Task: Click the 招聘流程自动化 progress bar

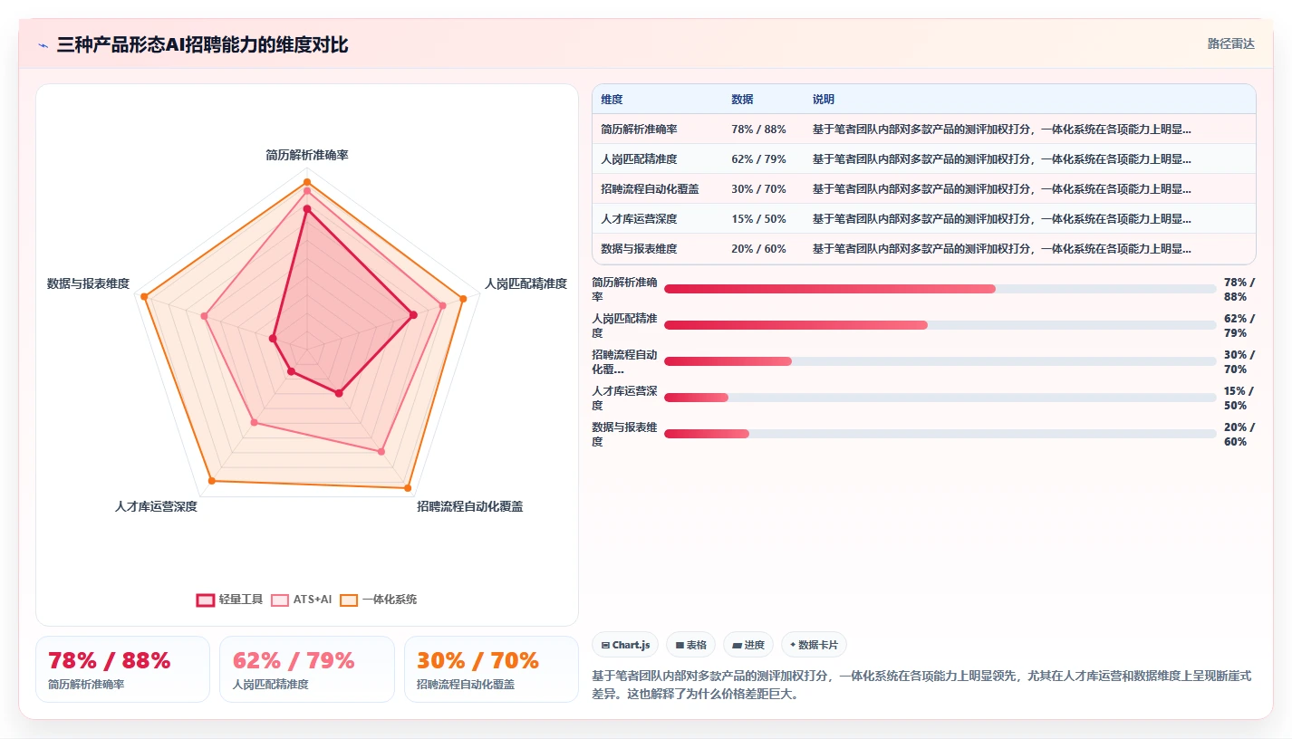Action: click(x=940, y=361)
